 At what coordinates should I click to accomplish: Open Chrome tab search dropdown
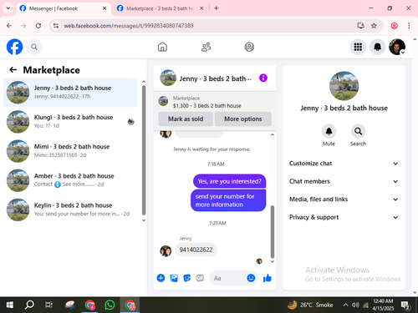[8, 8]
